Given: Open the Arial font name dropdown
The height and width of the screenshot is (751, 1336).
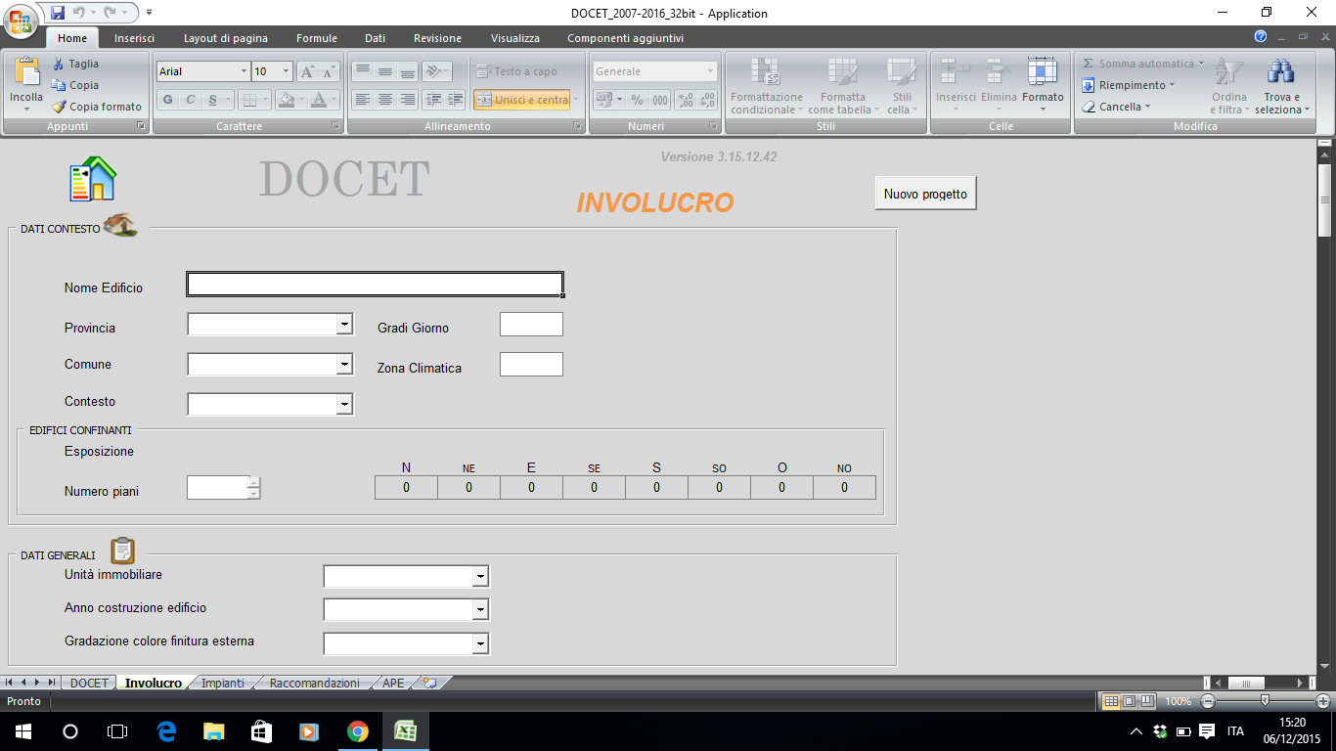Looking at the screenshot, I should coord(244,71).
